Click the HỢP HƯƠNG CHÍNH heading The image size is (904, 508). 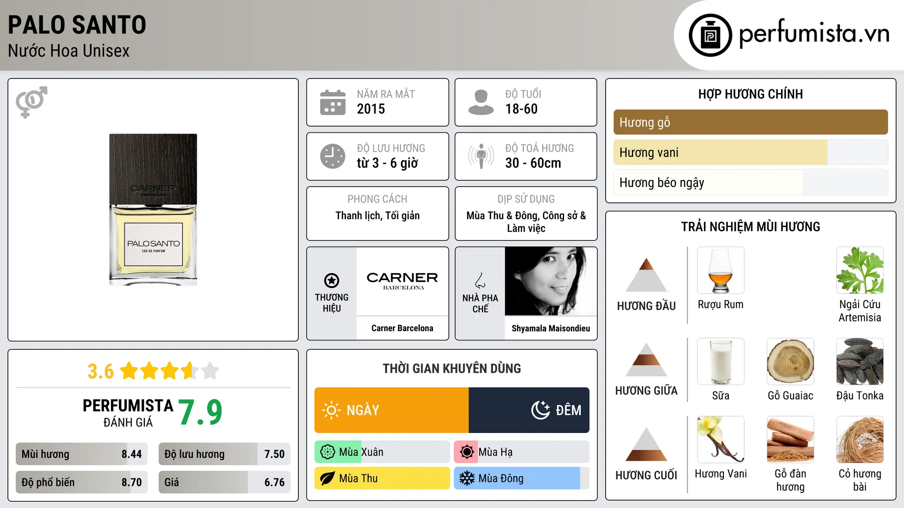pyautogui.click(x=750, y=94)
